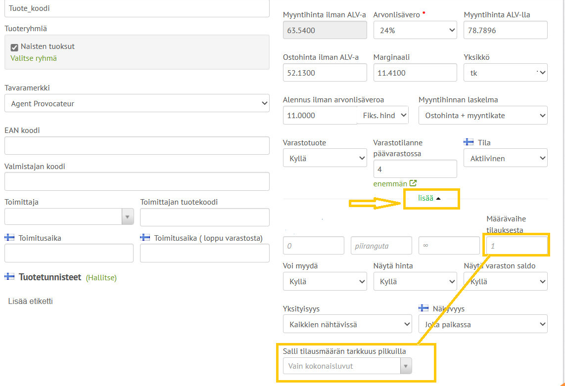Open the Toimittaja supplier combo box

pyautogui.click(x=69, y=217)
